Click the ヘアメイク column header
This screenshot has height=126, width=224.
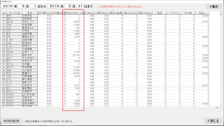coord(174,13)
